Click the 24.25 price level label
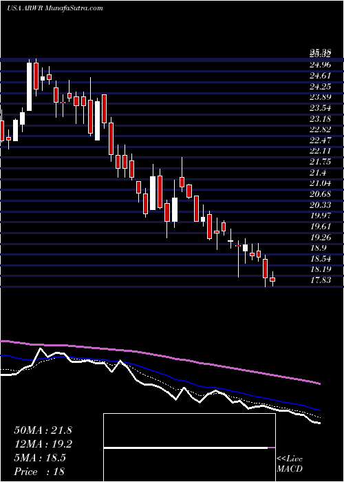Image resolution: width=344 pixels, height=482 pixels. click(320, 86)
